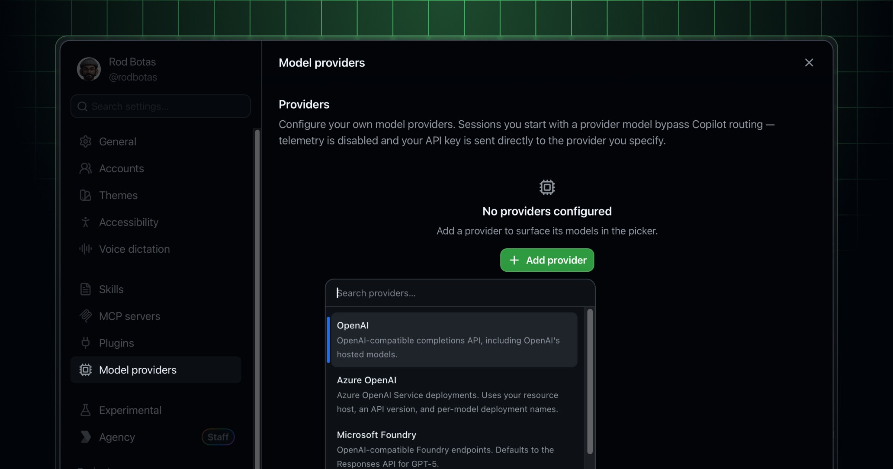893x469 pixels.
Task: Click the No providers configured heading
Action: 547,211
